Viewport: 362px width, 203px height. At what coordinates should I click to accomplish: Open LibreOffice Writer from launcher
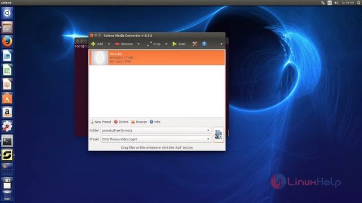(7, 56)
